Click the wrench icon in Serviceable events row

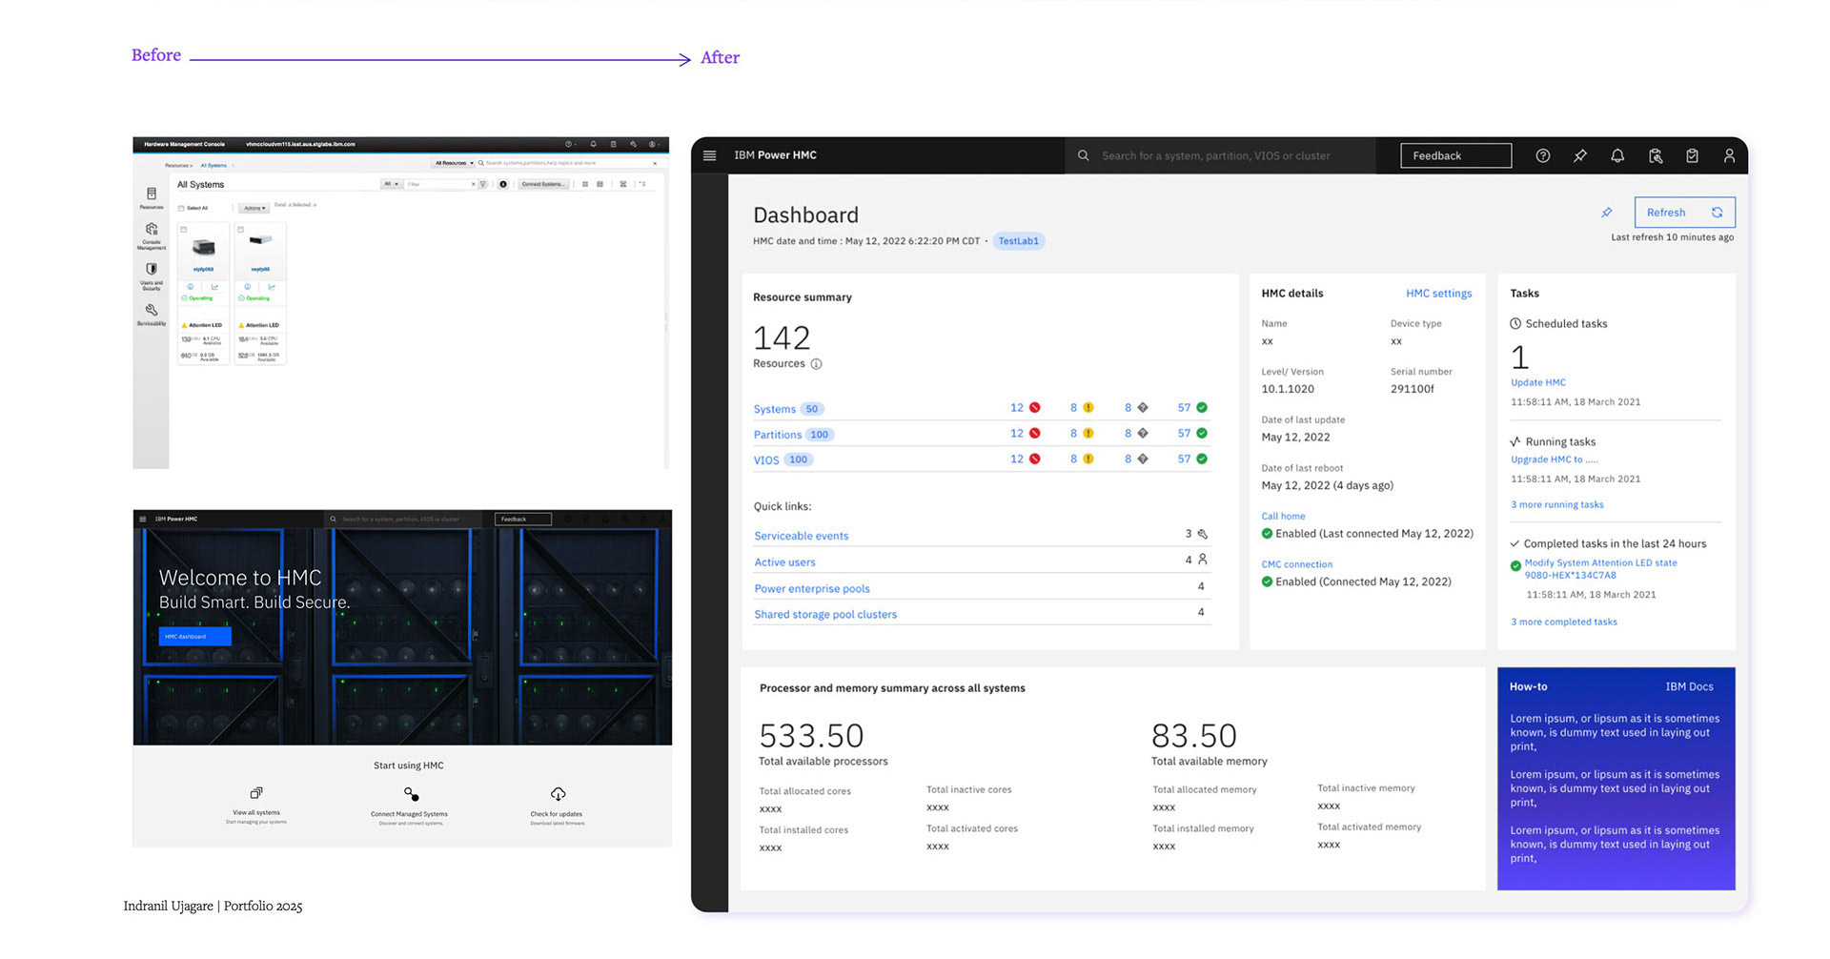1203,534
